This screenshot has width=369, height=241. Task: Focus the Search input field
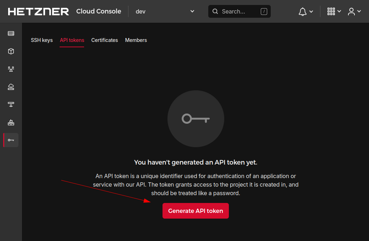pyautogui.click(x=239, y=11)
